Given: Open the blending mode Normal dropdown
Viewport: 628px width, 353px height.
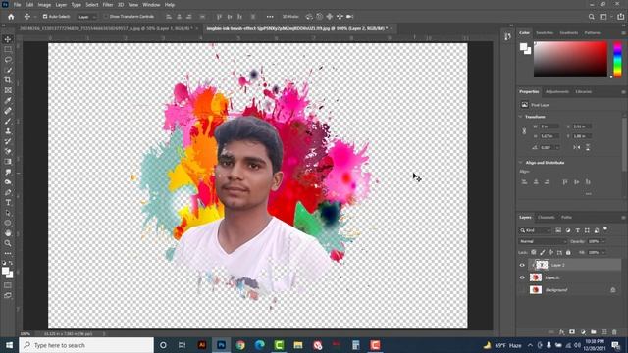Looking at the screenshot, I should (543, 241).
